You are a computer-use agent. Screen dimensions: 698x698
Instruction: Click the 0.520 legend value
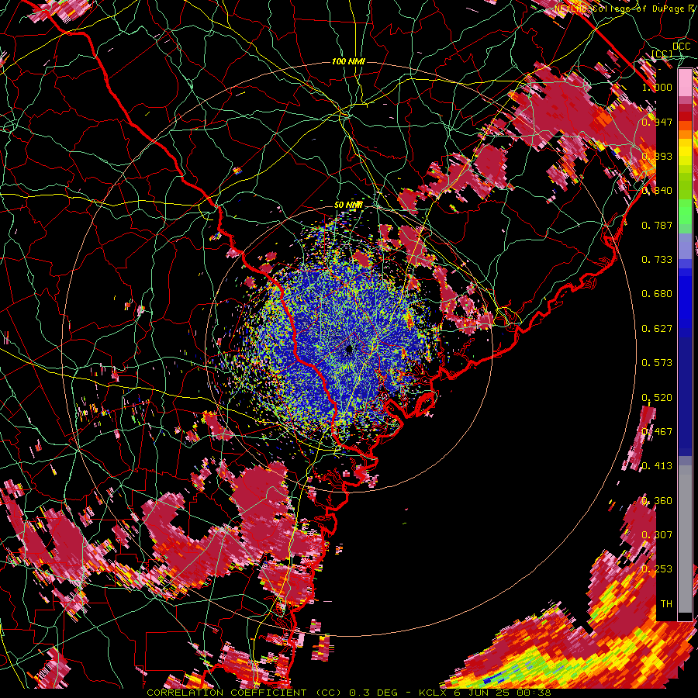(657, 398)
